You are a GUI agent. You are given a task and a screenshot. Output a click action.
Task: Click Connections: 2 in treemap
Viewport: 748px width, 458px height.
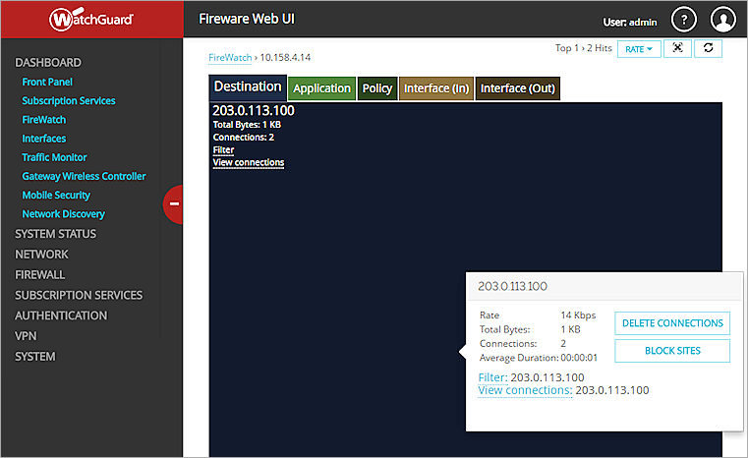click(x=244, y=138)
